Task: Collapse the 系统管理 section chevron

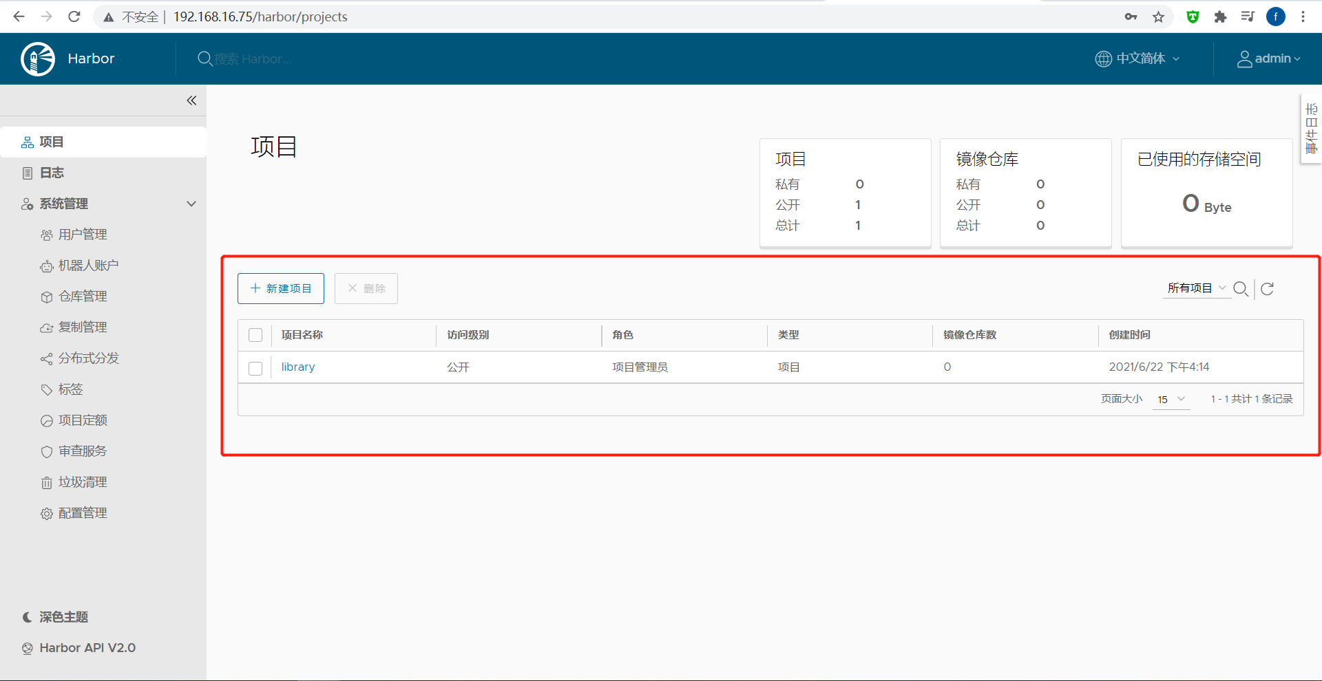Action: tap(191, 204)
